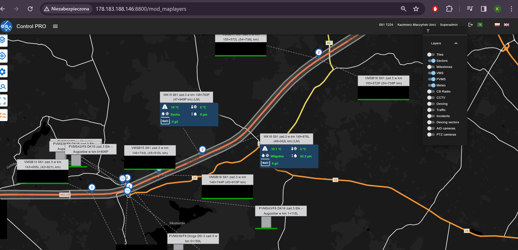Click the logout icon in header
518x250 pixels.
pos(471,25)
